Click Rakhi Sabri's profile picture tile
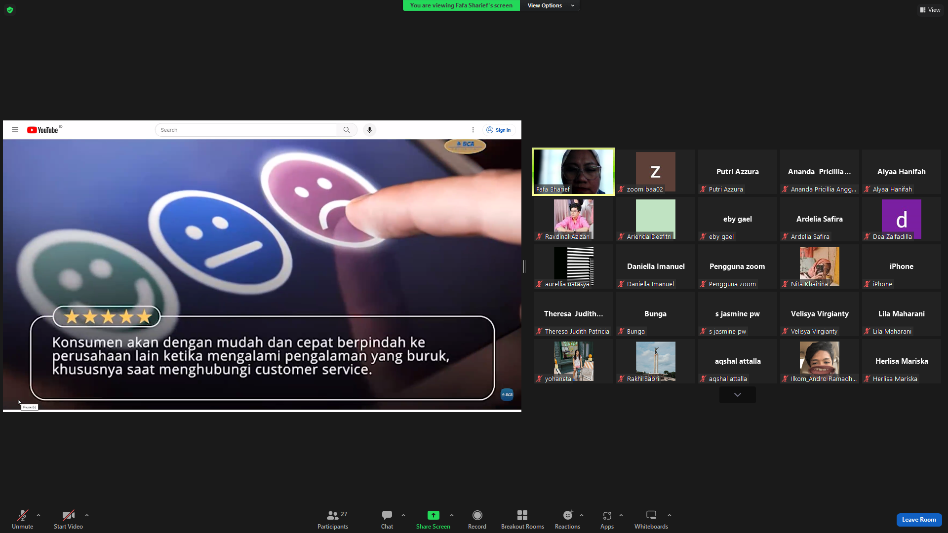This screenshot has width=948, height=533. pos(656,361)
